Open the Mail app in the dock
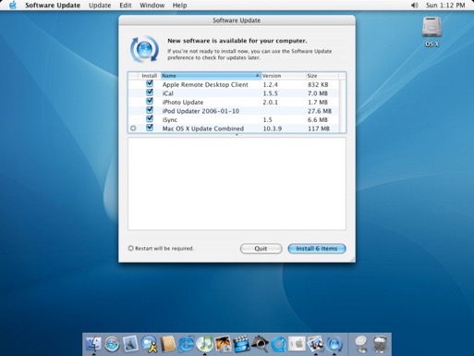The image size is (474, 356). point(130,344)
